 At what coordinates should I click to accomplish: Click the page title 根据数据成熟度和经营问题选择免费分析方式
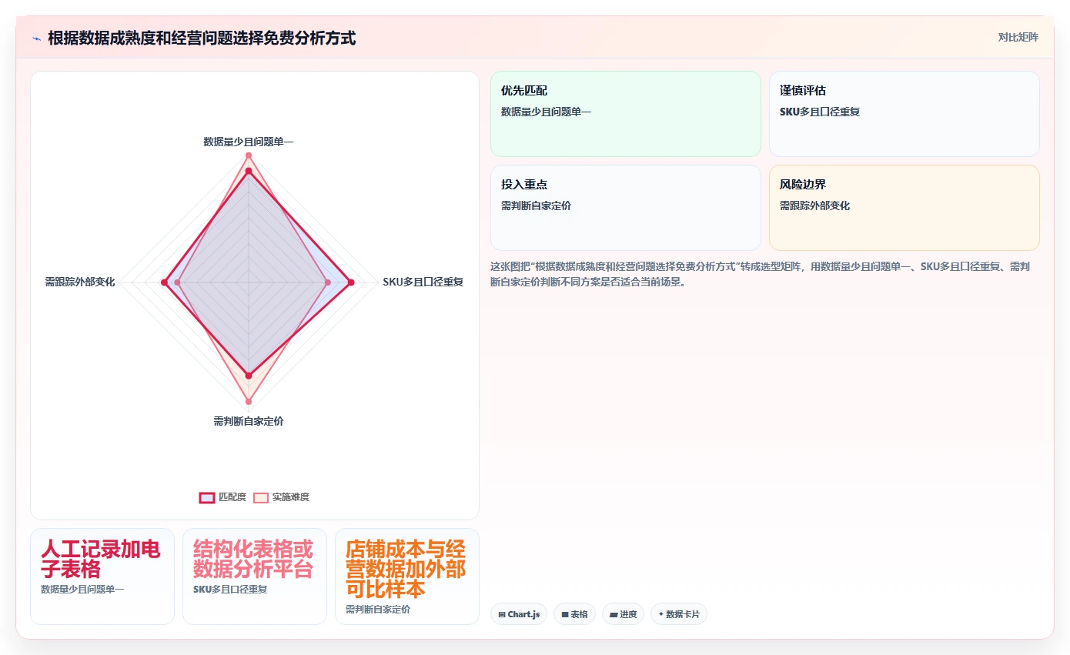coord(202,38)
